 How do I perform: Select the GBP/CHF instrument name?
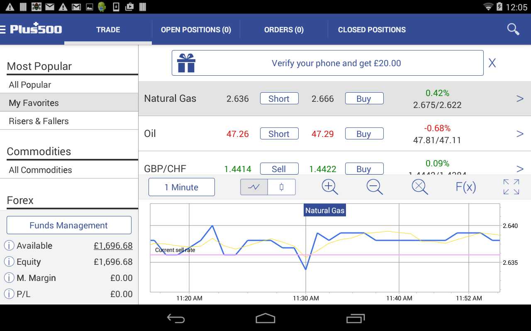(x=165, y=169)
